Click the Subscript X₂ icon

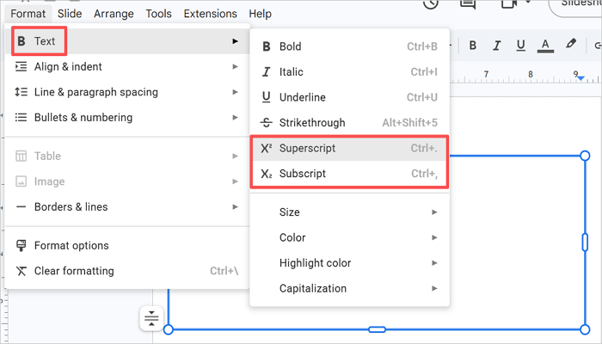click(x=267, y=174)
